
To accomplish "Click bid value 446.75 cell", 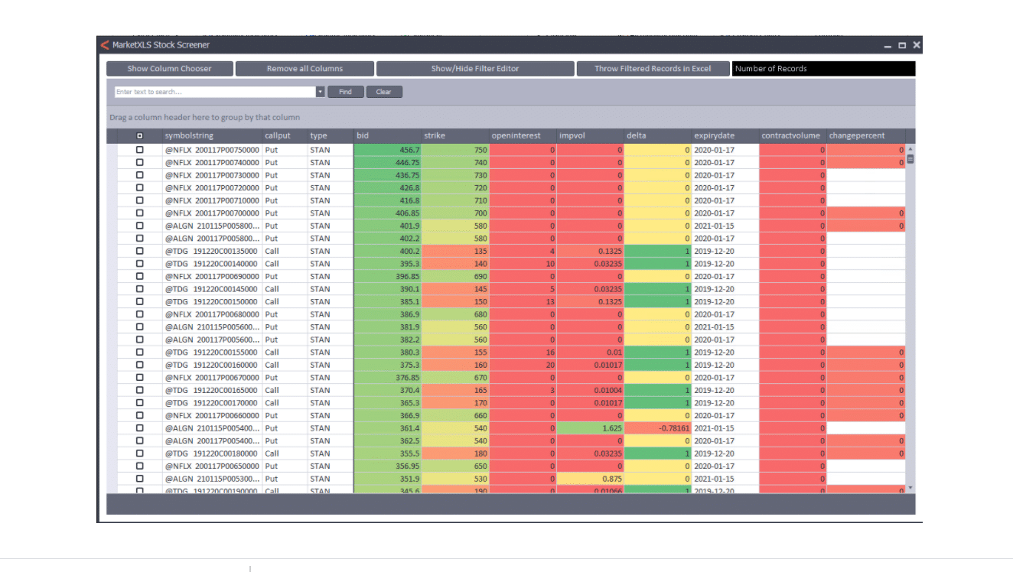I will [388, 162].
